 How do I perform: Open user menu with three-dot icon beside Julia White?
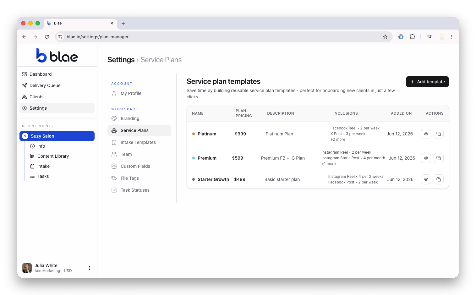tap(90, 268)
